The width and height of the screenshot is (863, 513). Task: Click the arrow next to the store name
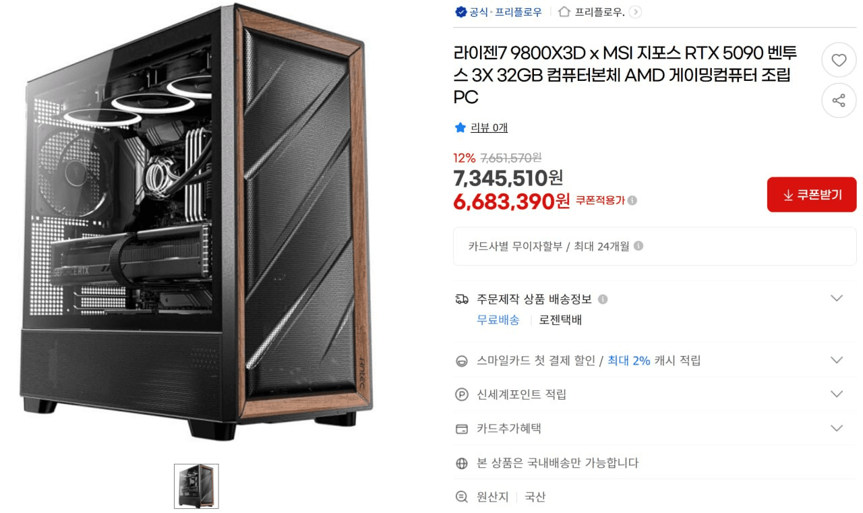(x=635, y=12)
